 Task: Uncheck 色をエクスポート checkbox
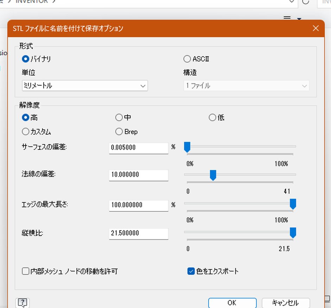tap(191, 271)
